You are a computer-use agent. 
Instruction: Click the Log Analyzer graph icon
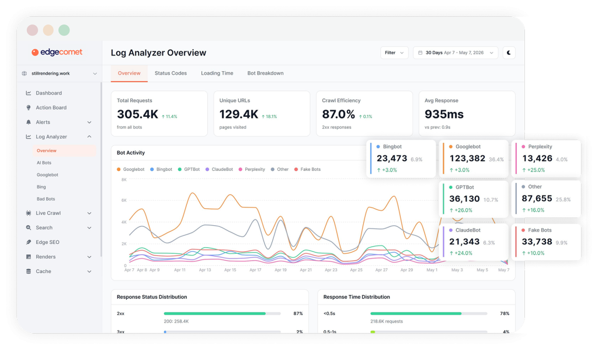pyautogui.click(x=29, y=136)
